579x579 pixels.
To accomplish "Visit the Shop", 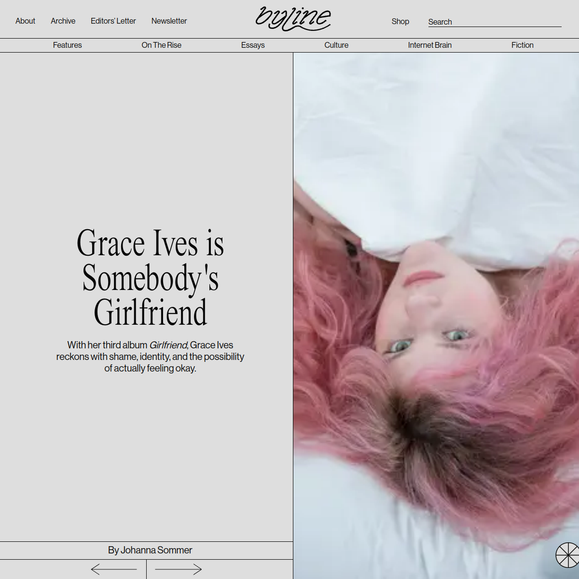I will [x=400, y=21].
